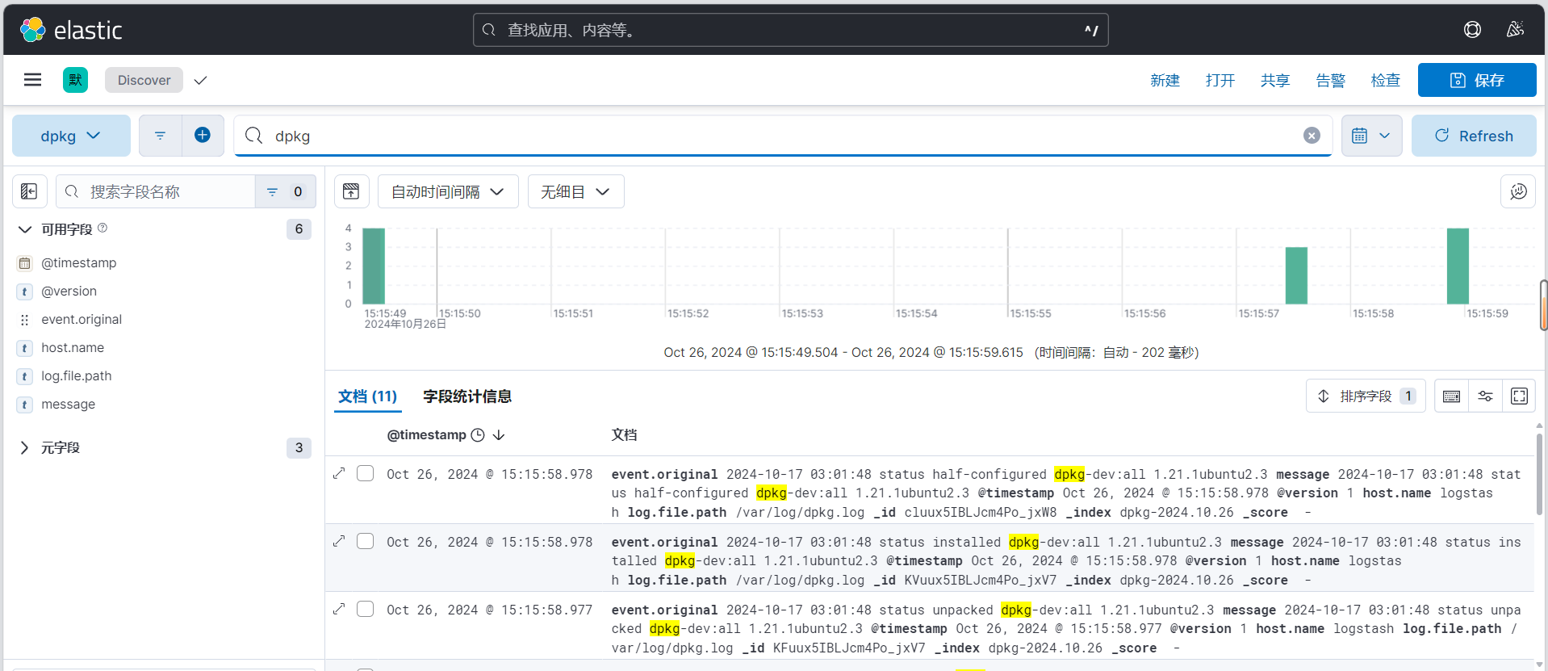This screenshot has width=1548, height=671.
Task: Click the dpkg query input
Action: 783,136
